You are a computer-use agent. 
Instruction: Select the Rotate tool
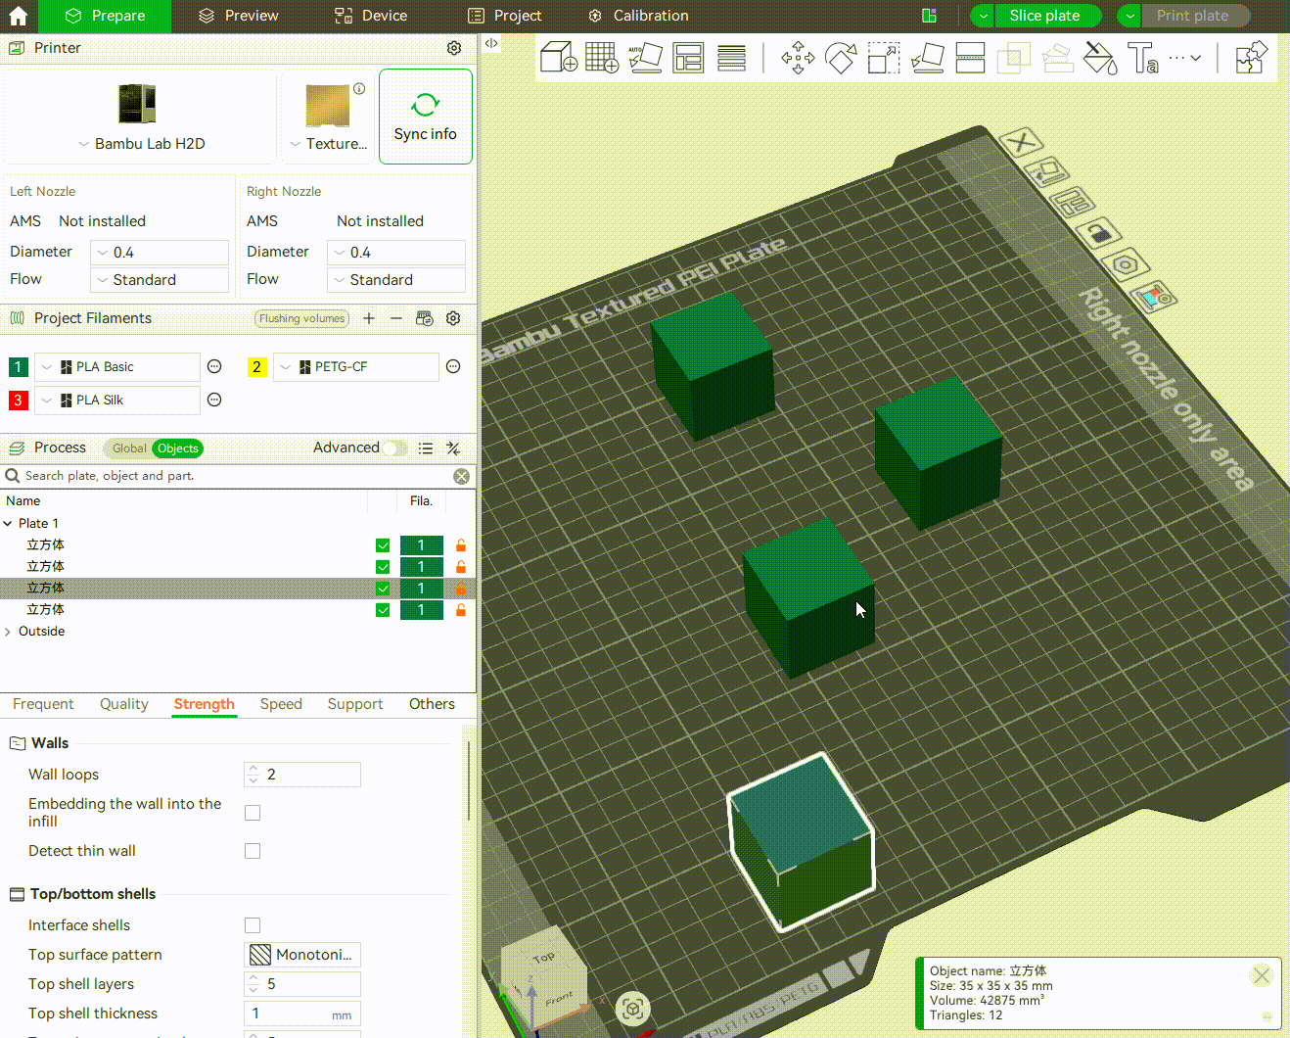tap(841, 58)
